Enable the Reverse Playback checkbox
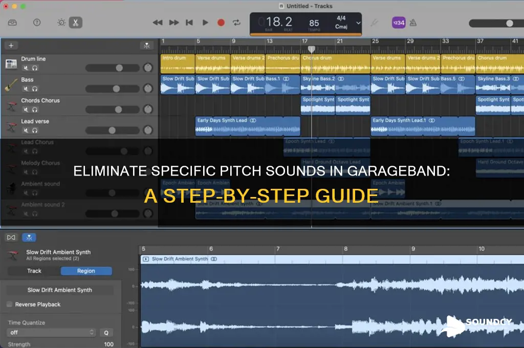Viewport: 524px width, 348px height. pos(9,304)
